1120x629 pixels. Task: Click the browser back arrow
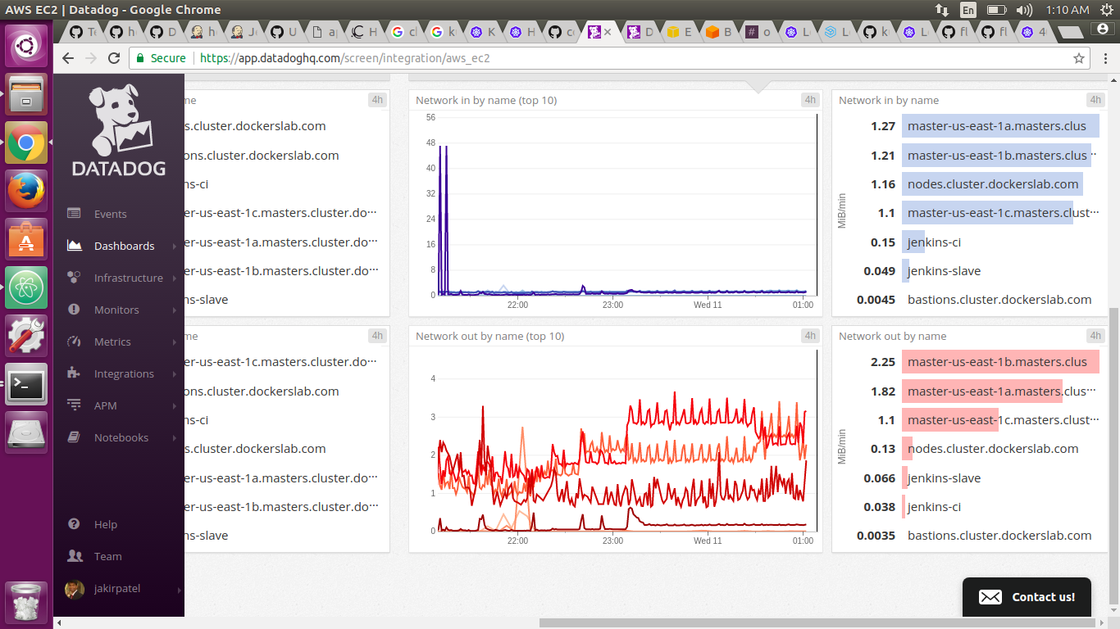(68, 58)
